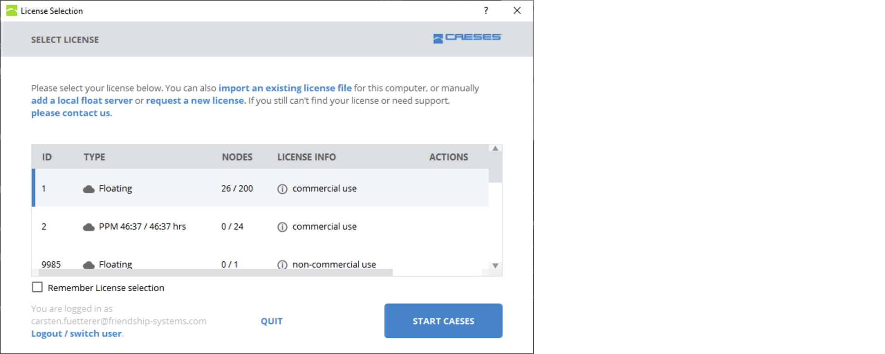Click the logged-in email carsten.fuetterer@friendship-systems.com
Screen dimensions: 885x354
click(119, 321)
